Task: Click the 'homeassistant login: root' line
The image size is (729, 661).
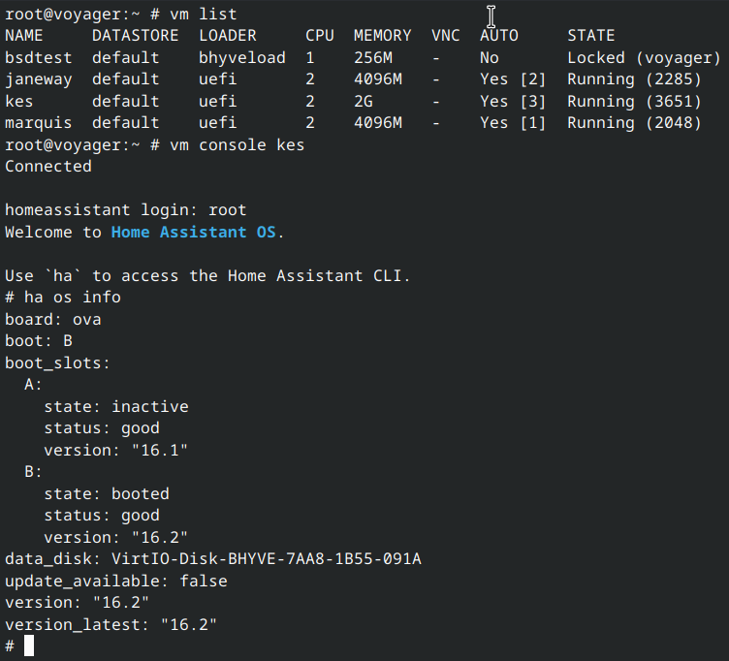Action: (126, 210)
